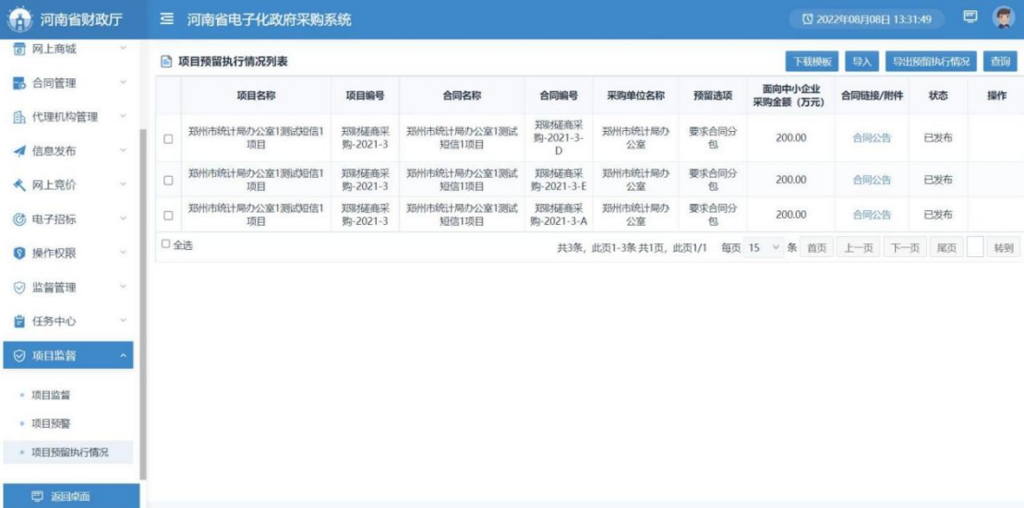The height and width of the screenshot is (508, 1024).
Task: Click the 下载模板 button
Action: click(x=812, y=62)
